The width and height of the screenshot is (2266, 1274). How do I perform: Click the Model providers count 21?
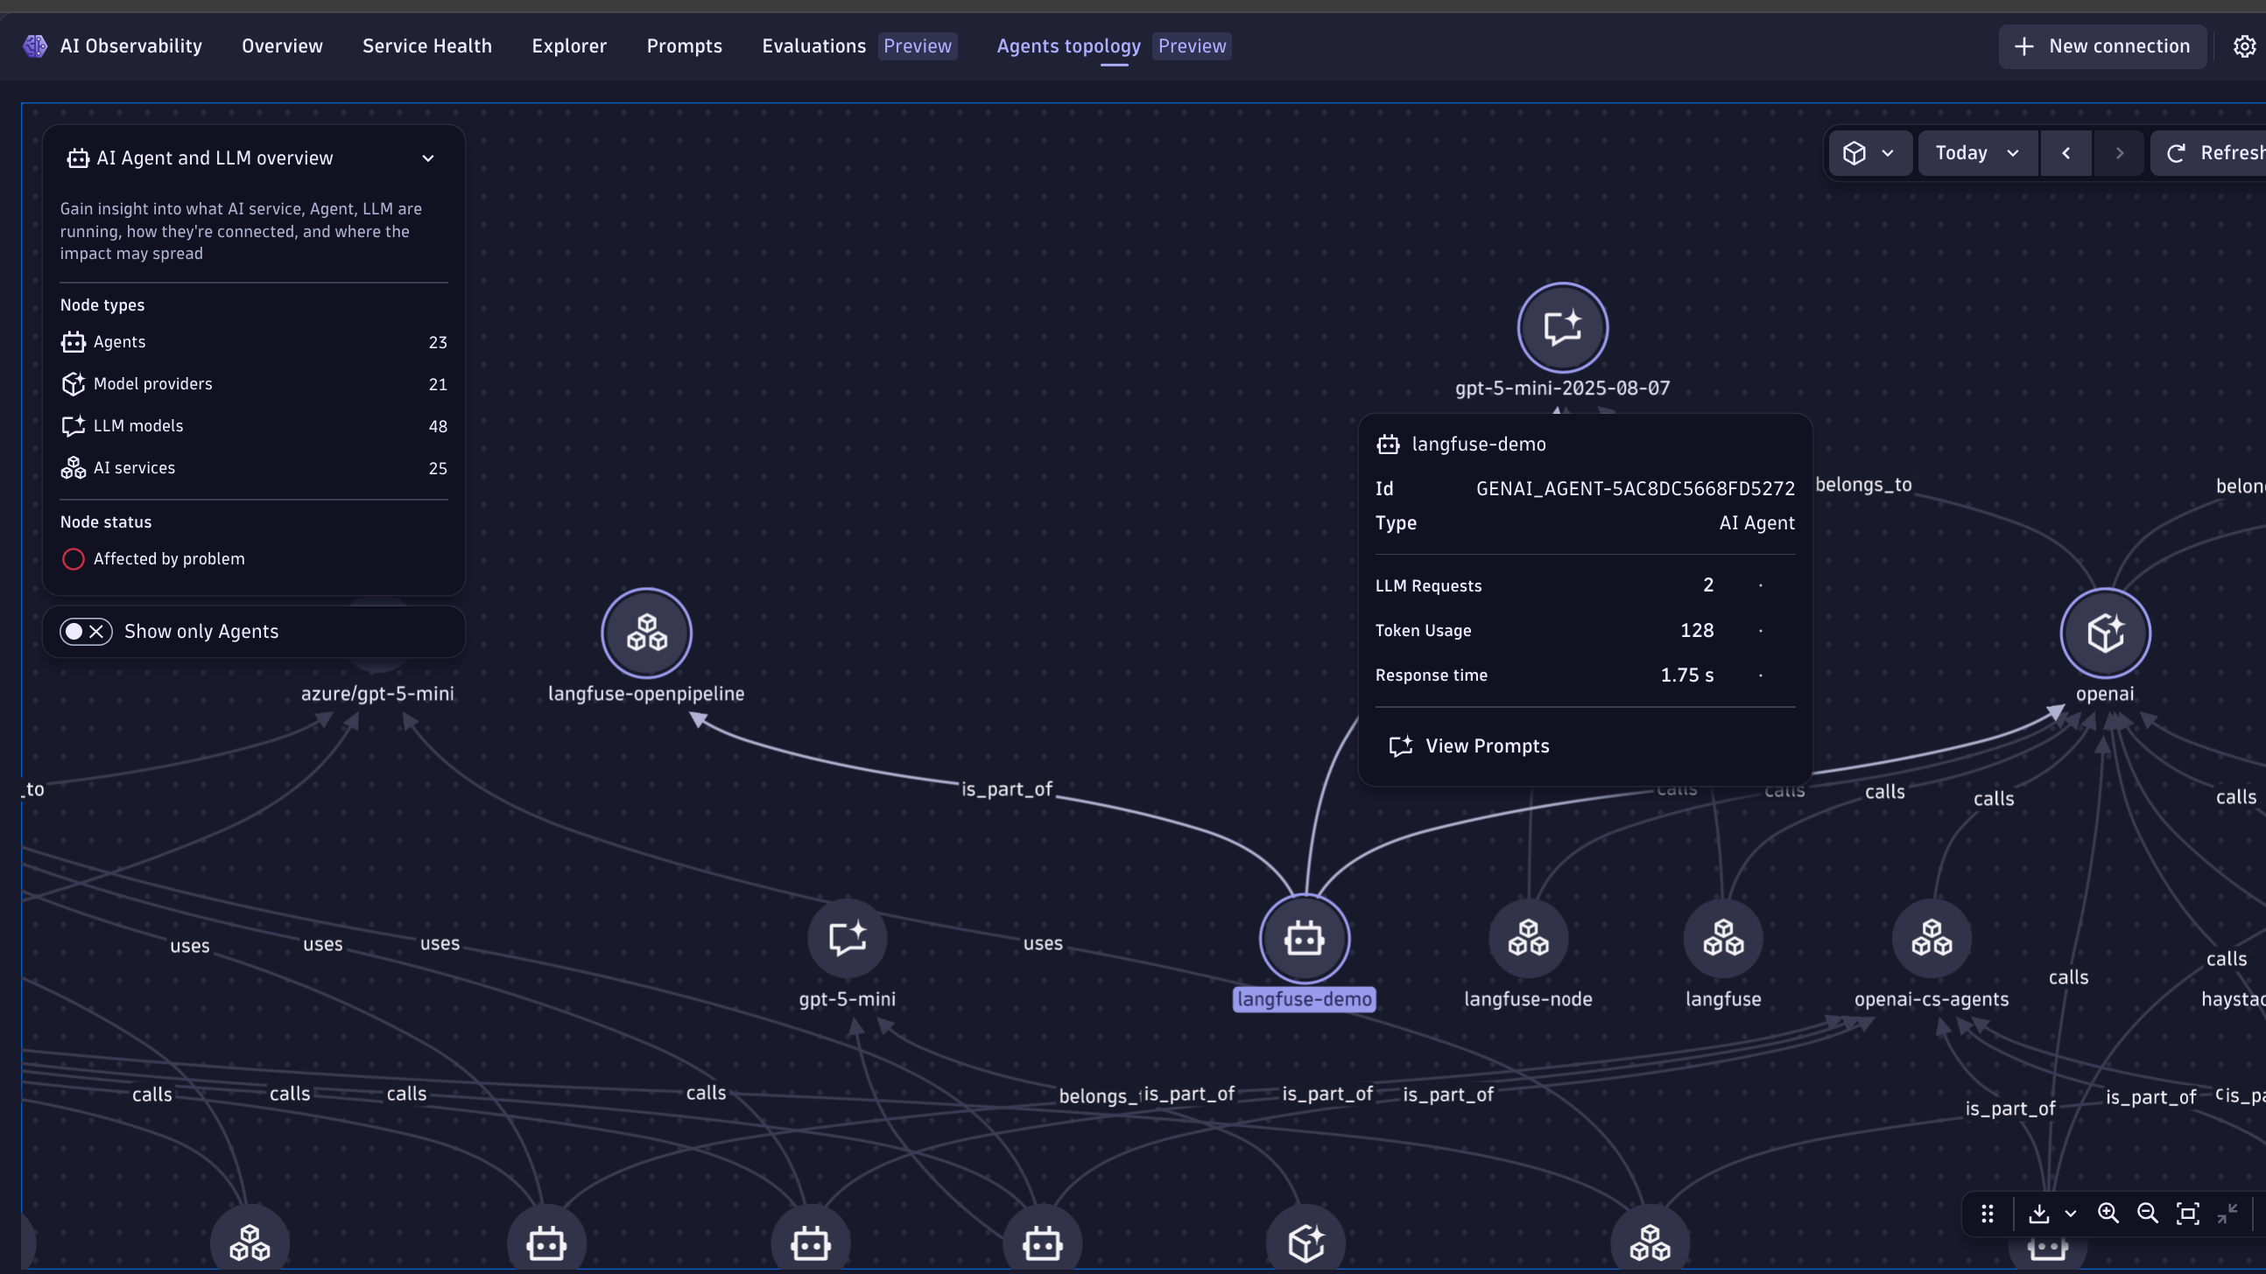coord(438,384)
